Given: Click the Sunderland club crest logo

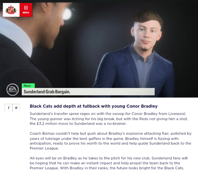Looking at the screenshot, I should pos(11,10).
